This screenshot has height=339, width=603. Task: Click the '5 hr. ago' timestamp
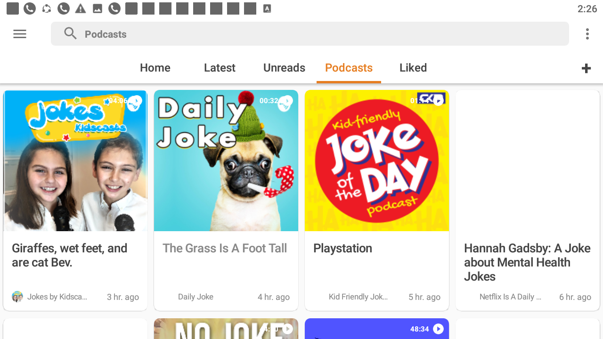click(424, 297)
